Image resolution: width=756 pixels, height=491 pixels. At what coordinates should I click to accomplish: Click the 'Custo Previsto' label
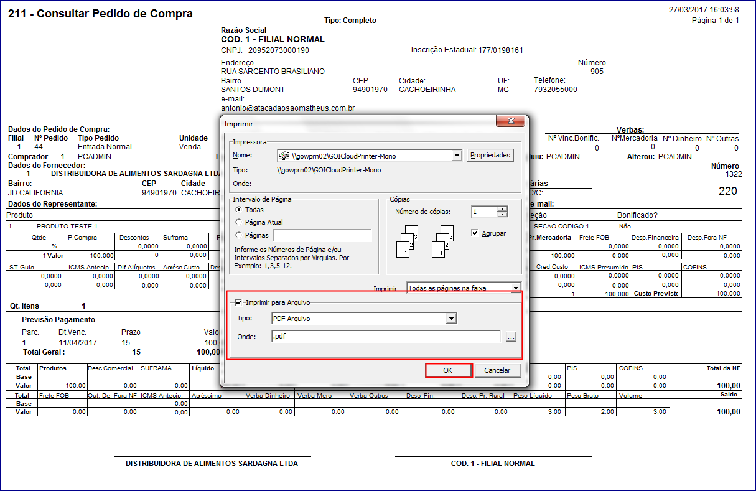pos(656,293)
